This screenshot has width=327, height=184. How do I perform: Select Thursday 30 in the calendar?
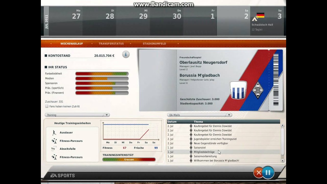(166, 21)
